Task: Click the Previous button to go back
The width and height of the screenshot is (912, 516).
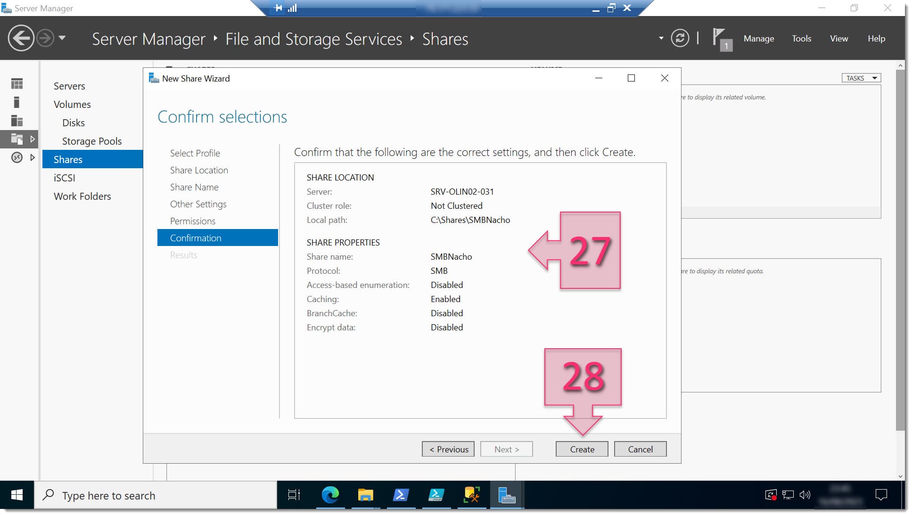Action: point(449,449)
